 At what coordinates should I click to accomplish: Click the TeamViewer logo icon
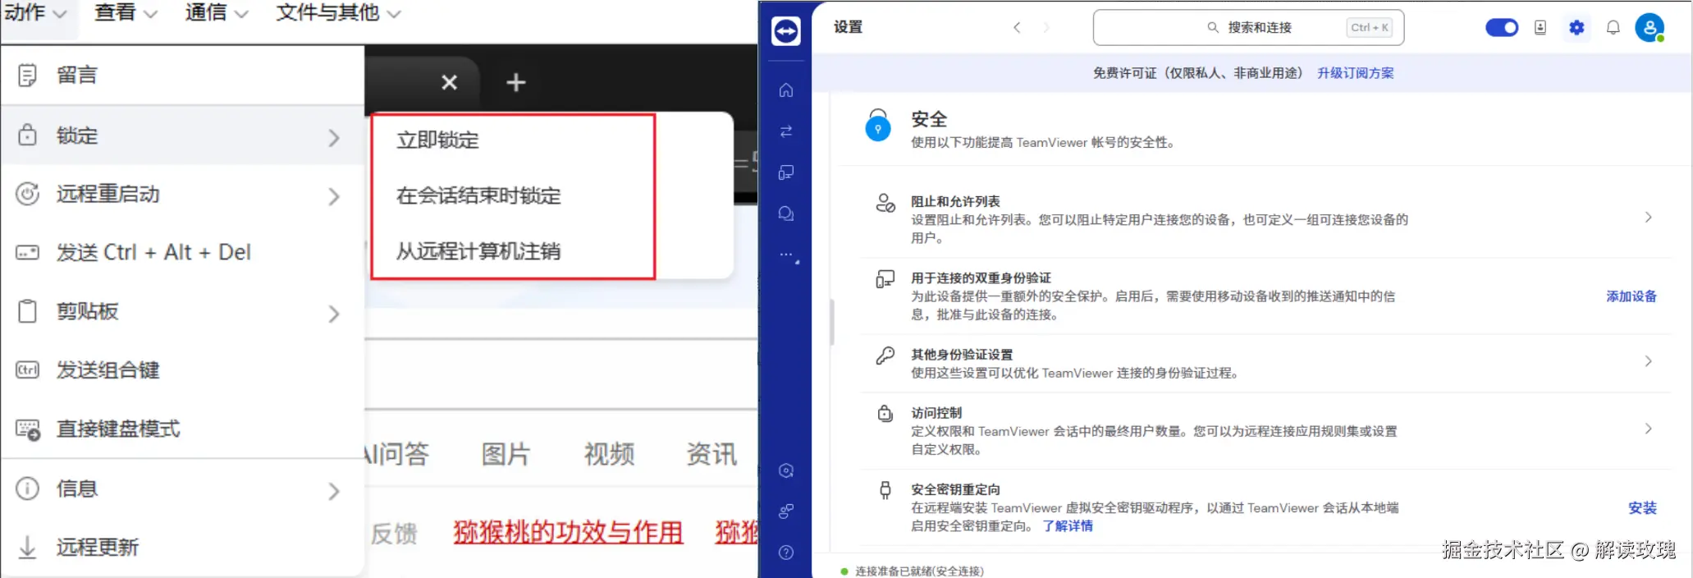(x=786, y=31)
